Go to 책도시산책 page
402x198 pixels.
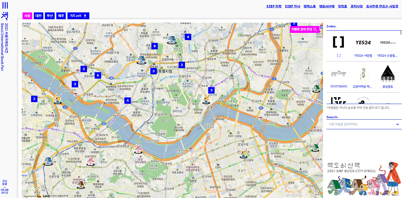click(327, 6)
